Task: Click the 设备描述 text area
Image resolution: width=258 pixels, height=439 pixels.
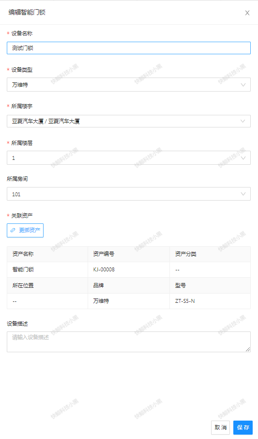Action: pos(129,342)
